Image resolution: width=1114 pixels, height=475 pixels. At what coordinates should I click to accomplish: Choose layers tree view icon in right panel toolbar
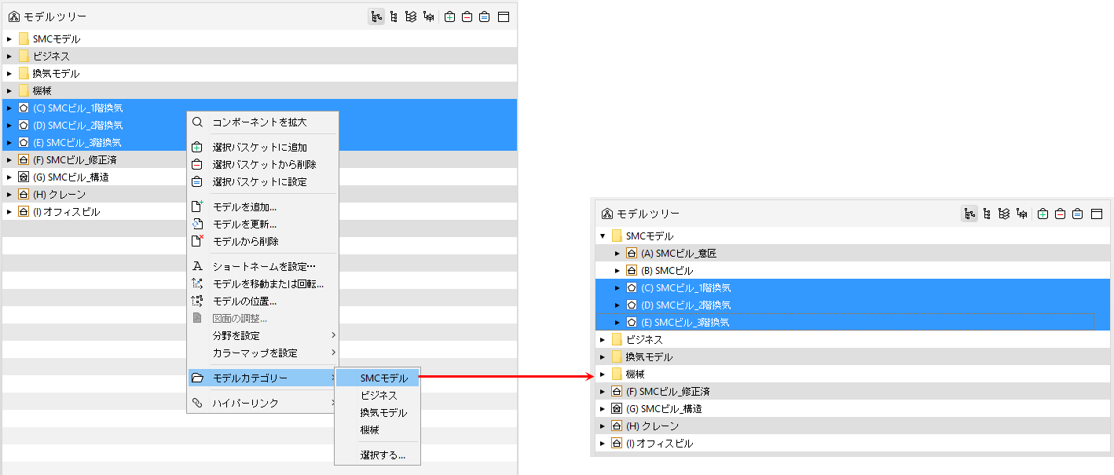click(x=1003, y=214)
